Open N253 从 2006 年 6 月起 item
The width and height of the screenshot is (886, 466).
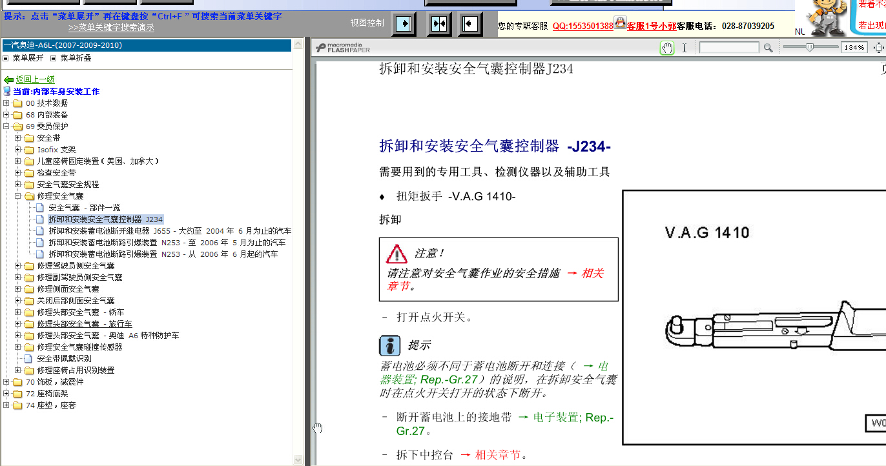(x=163, y=254)
